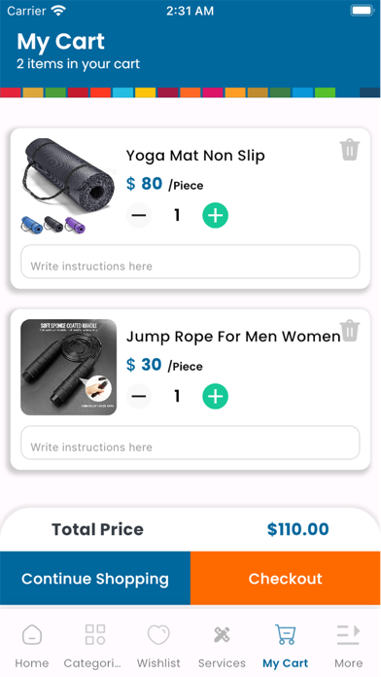Screen dimensions: 381x677
Task: Increase Jump Rope quantity with plus button
Action: click(216, 396)
